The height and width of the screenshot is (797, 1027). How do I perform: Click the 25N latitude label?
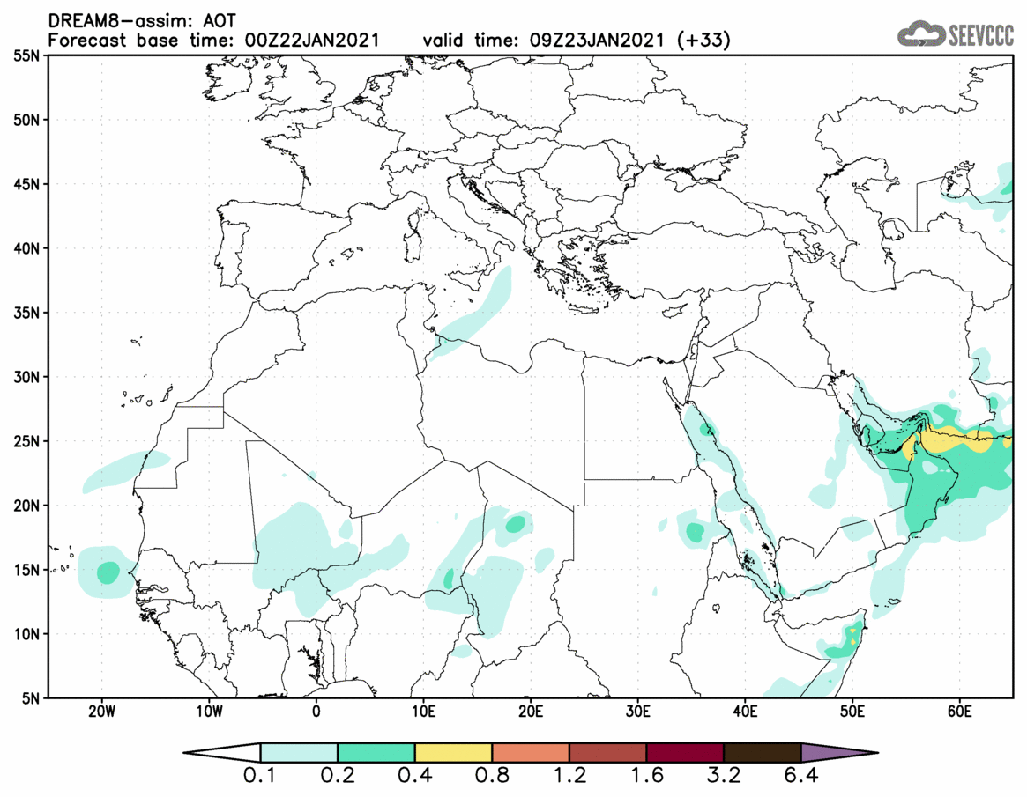[x=26, y=441]
